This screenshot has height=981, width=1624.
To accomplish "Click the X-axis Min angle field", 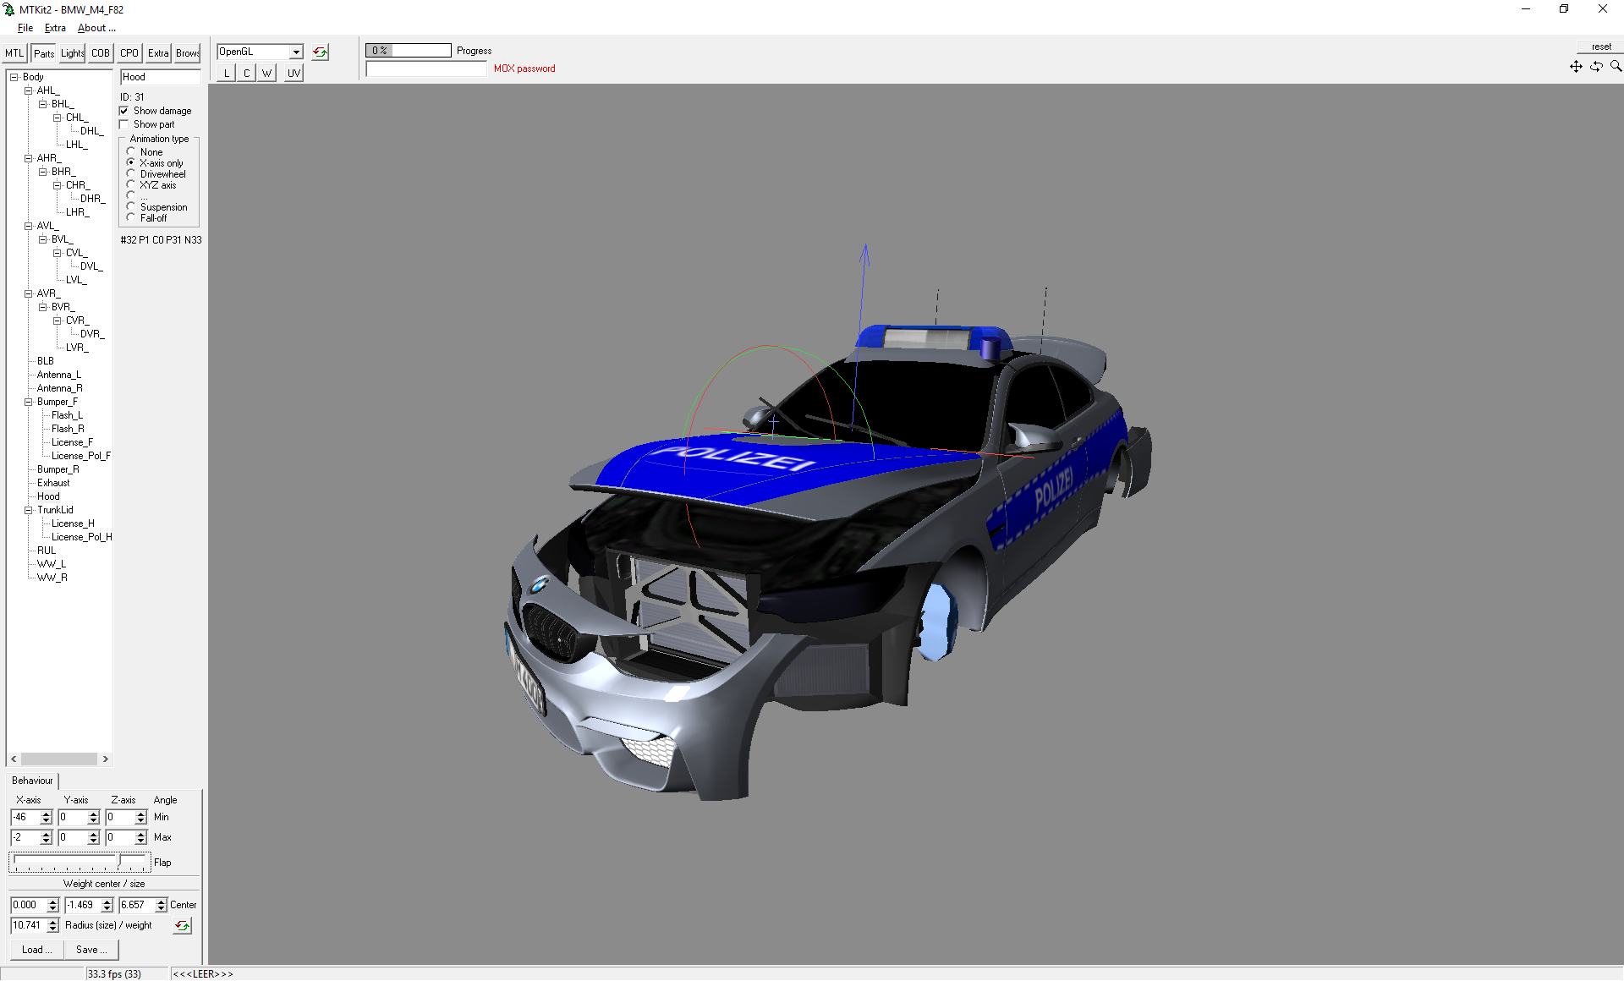I will 25,818.
